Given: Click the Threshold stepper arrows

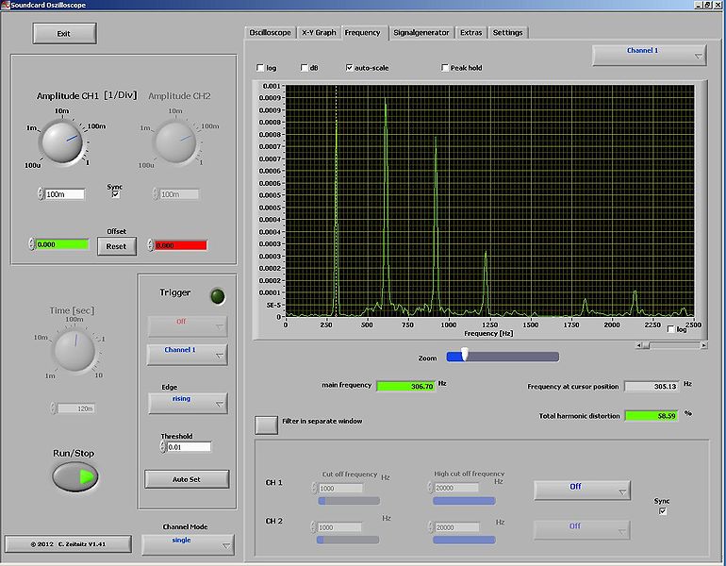Looking at the screenshot, I should coord(161,447).
